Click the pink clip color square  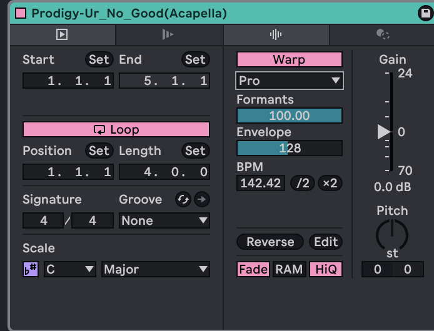[21, 13]
